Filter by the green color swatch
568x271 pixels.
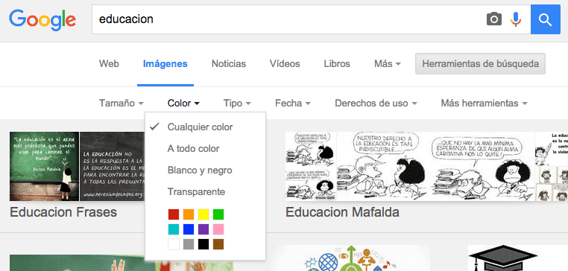pyautogui.click(x=218, y=214)
